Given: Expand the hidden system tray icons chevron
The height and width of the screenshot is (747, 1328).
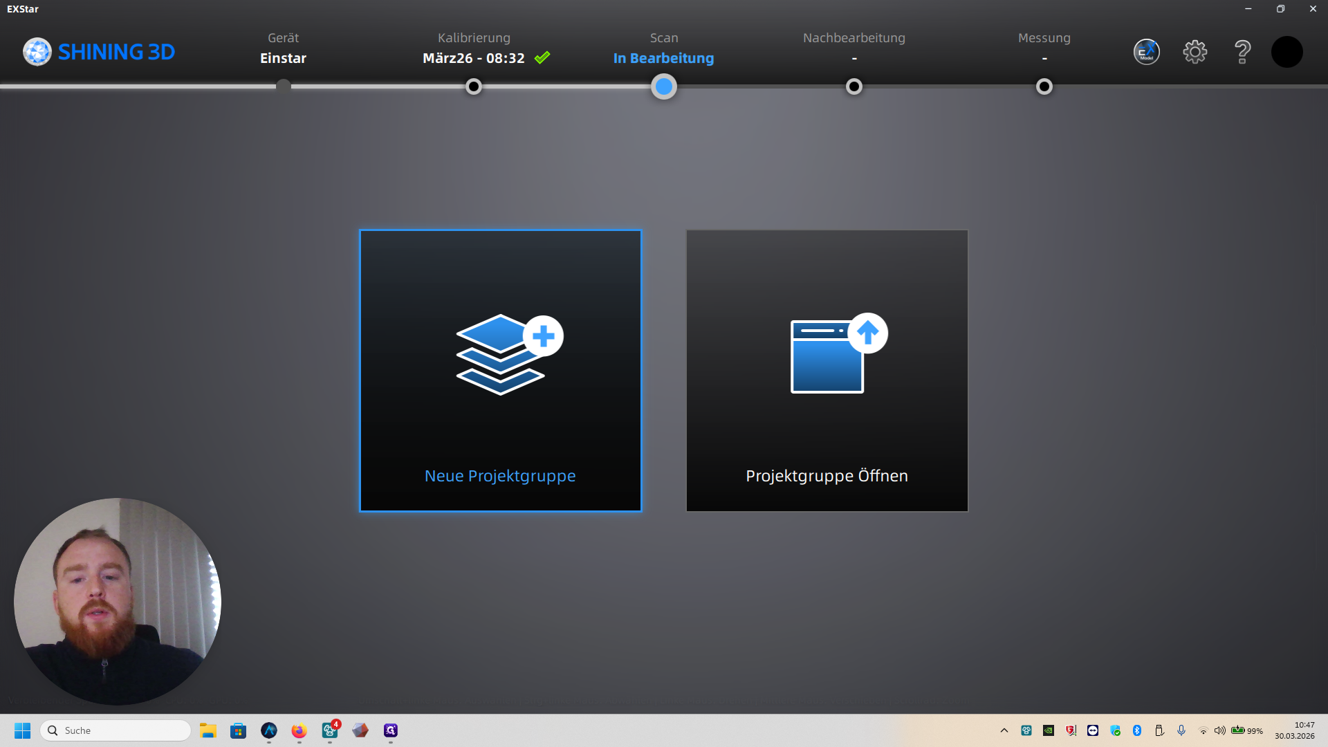Looking at the screenshot, I should (x=1004, y=730).
